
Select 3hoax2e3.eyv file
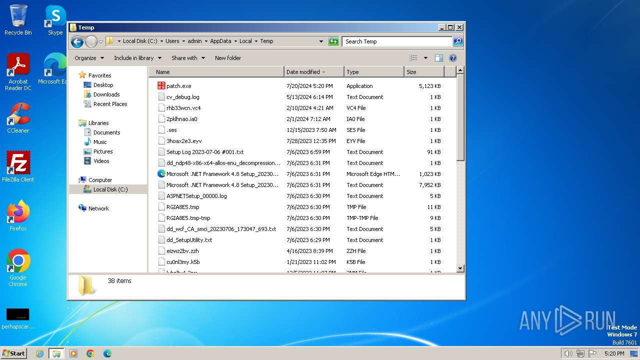pyautogui.click(x=184, y=141)
